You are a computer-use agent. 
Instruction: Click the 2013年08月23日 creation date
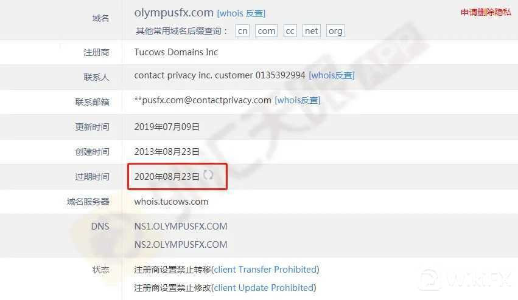[x=167, y=152]
